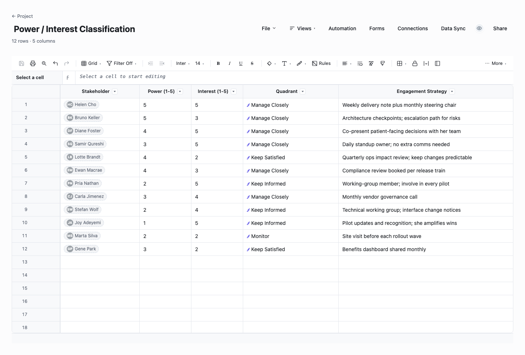
Task: Open the Views menu
Action: click(303, 28)
